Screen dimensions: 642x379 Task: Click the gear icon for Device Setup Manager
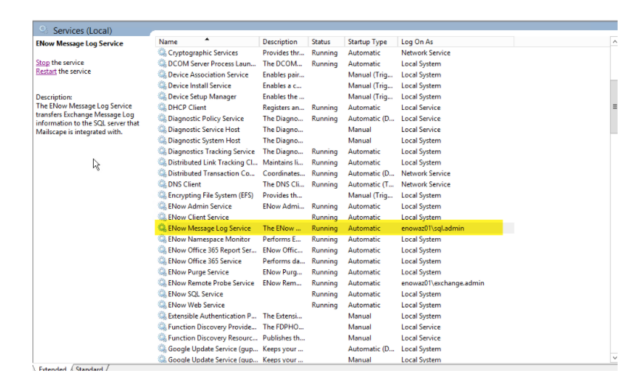tap(162, 97)
